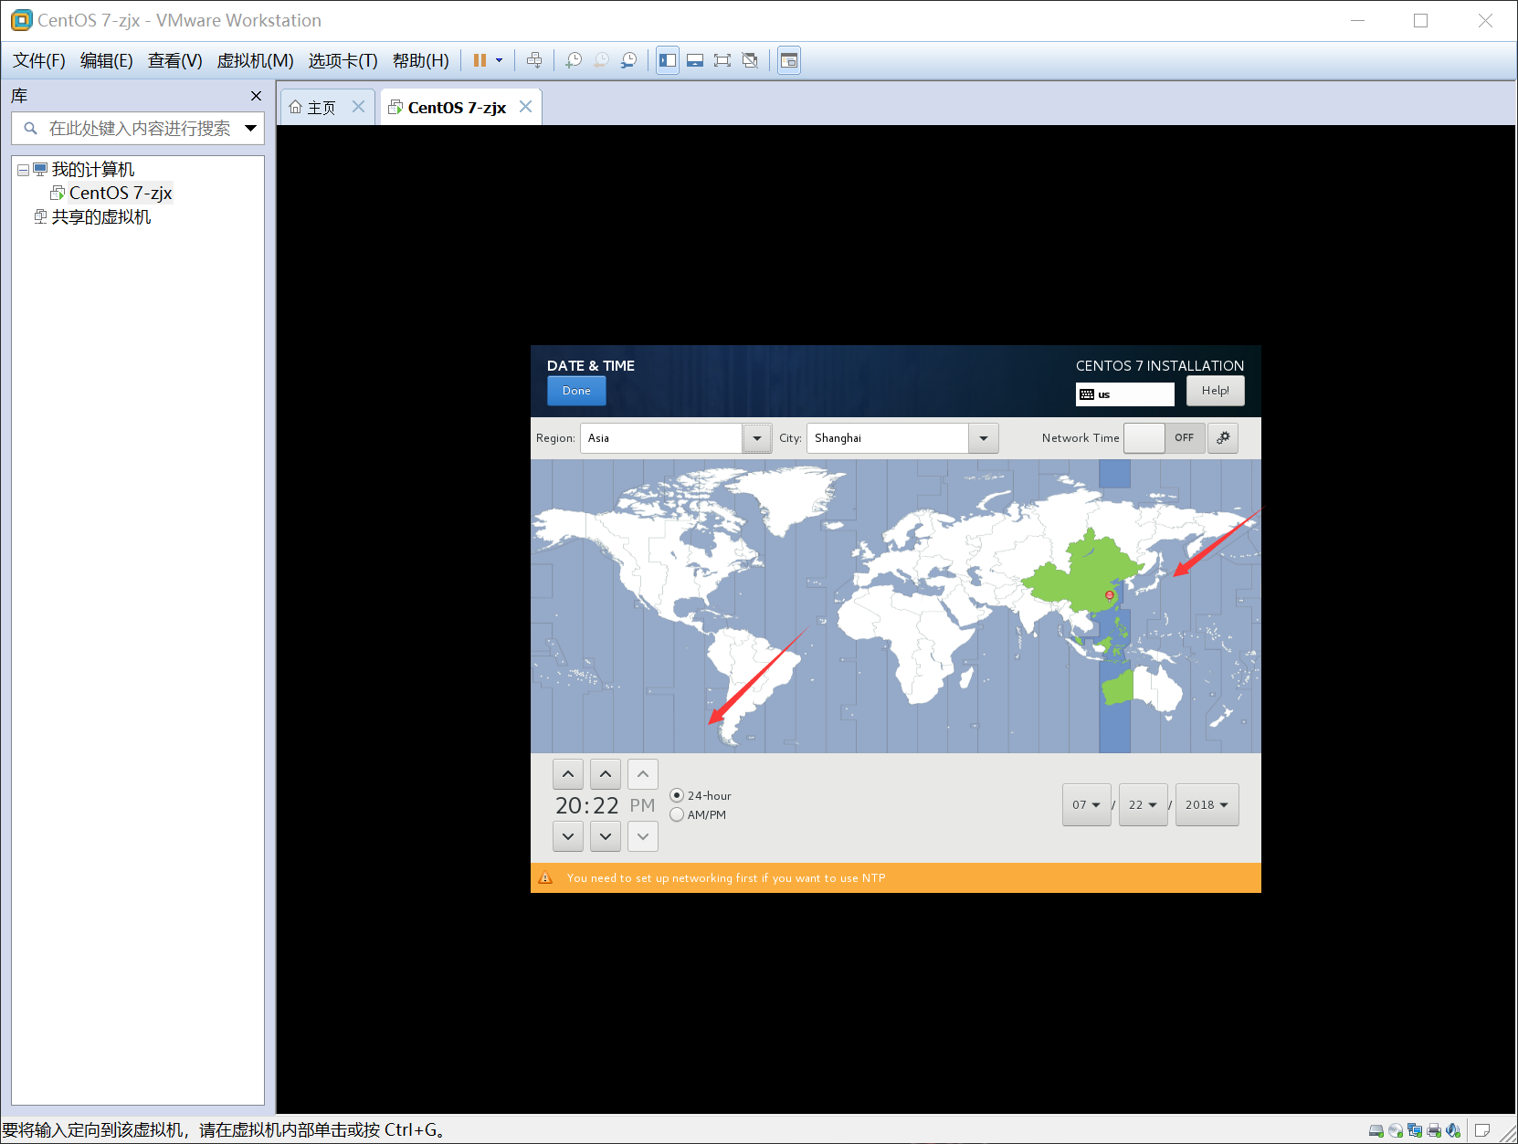Open the 选项卡(T) menu
This screenshot has height=1144, width=1518.
[x=343, y=61]
